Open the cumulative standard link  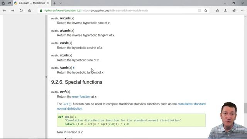pos(191,104)
